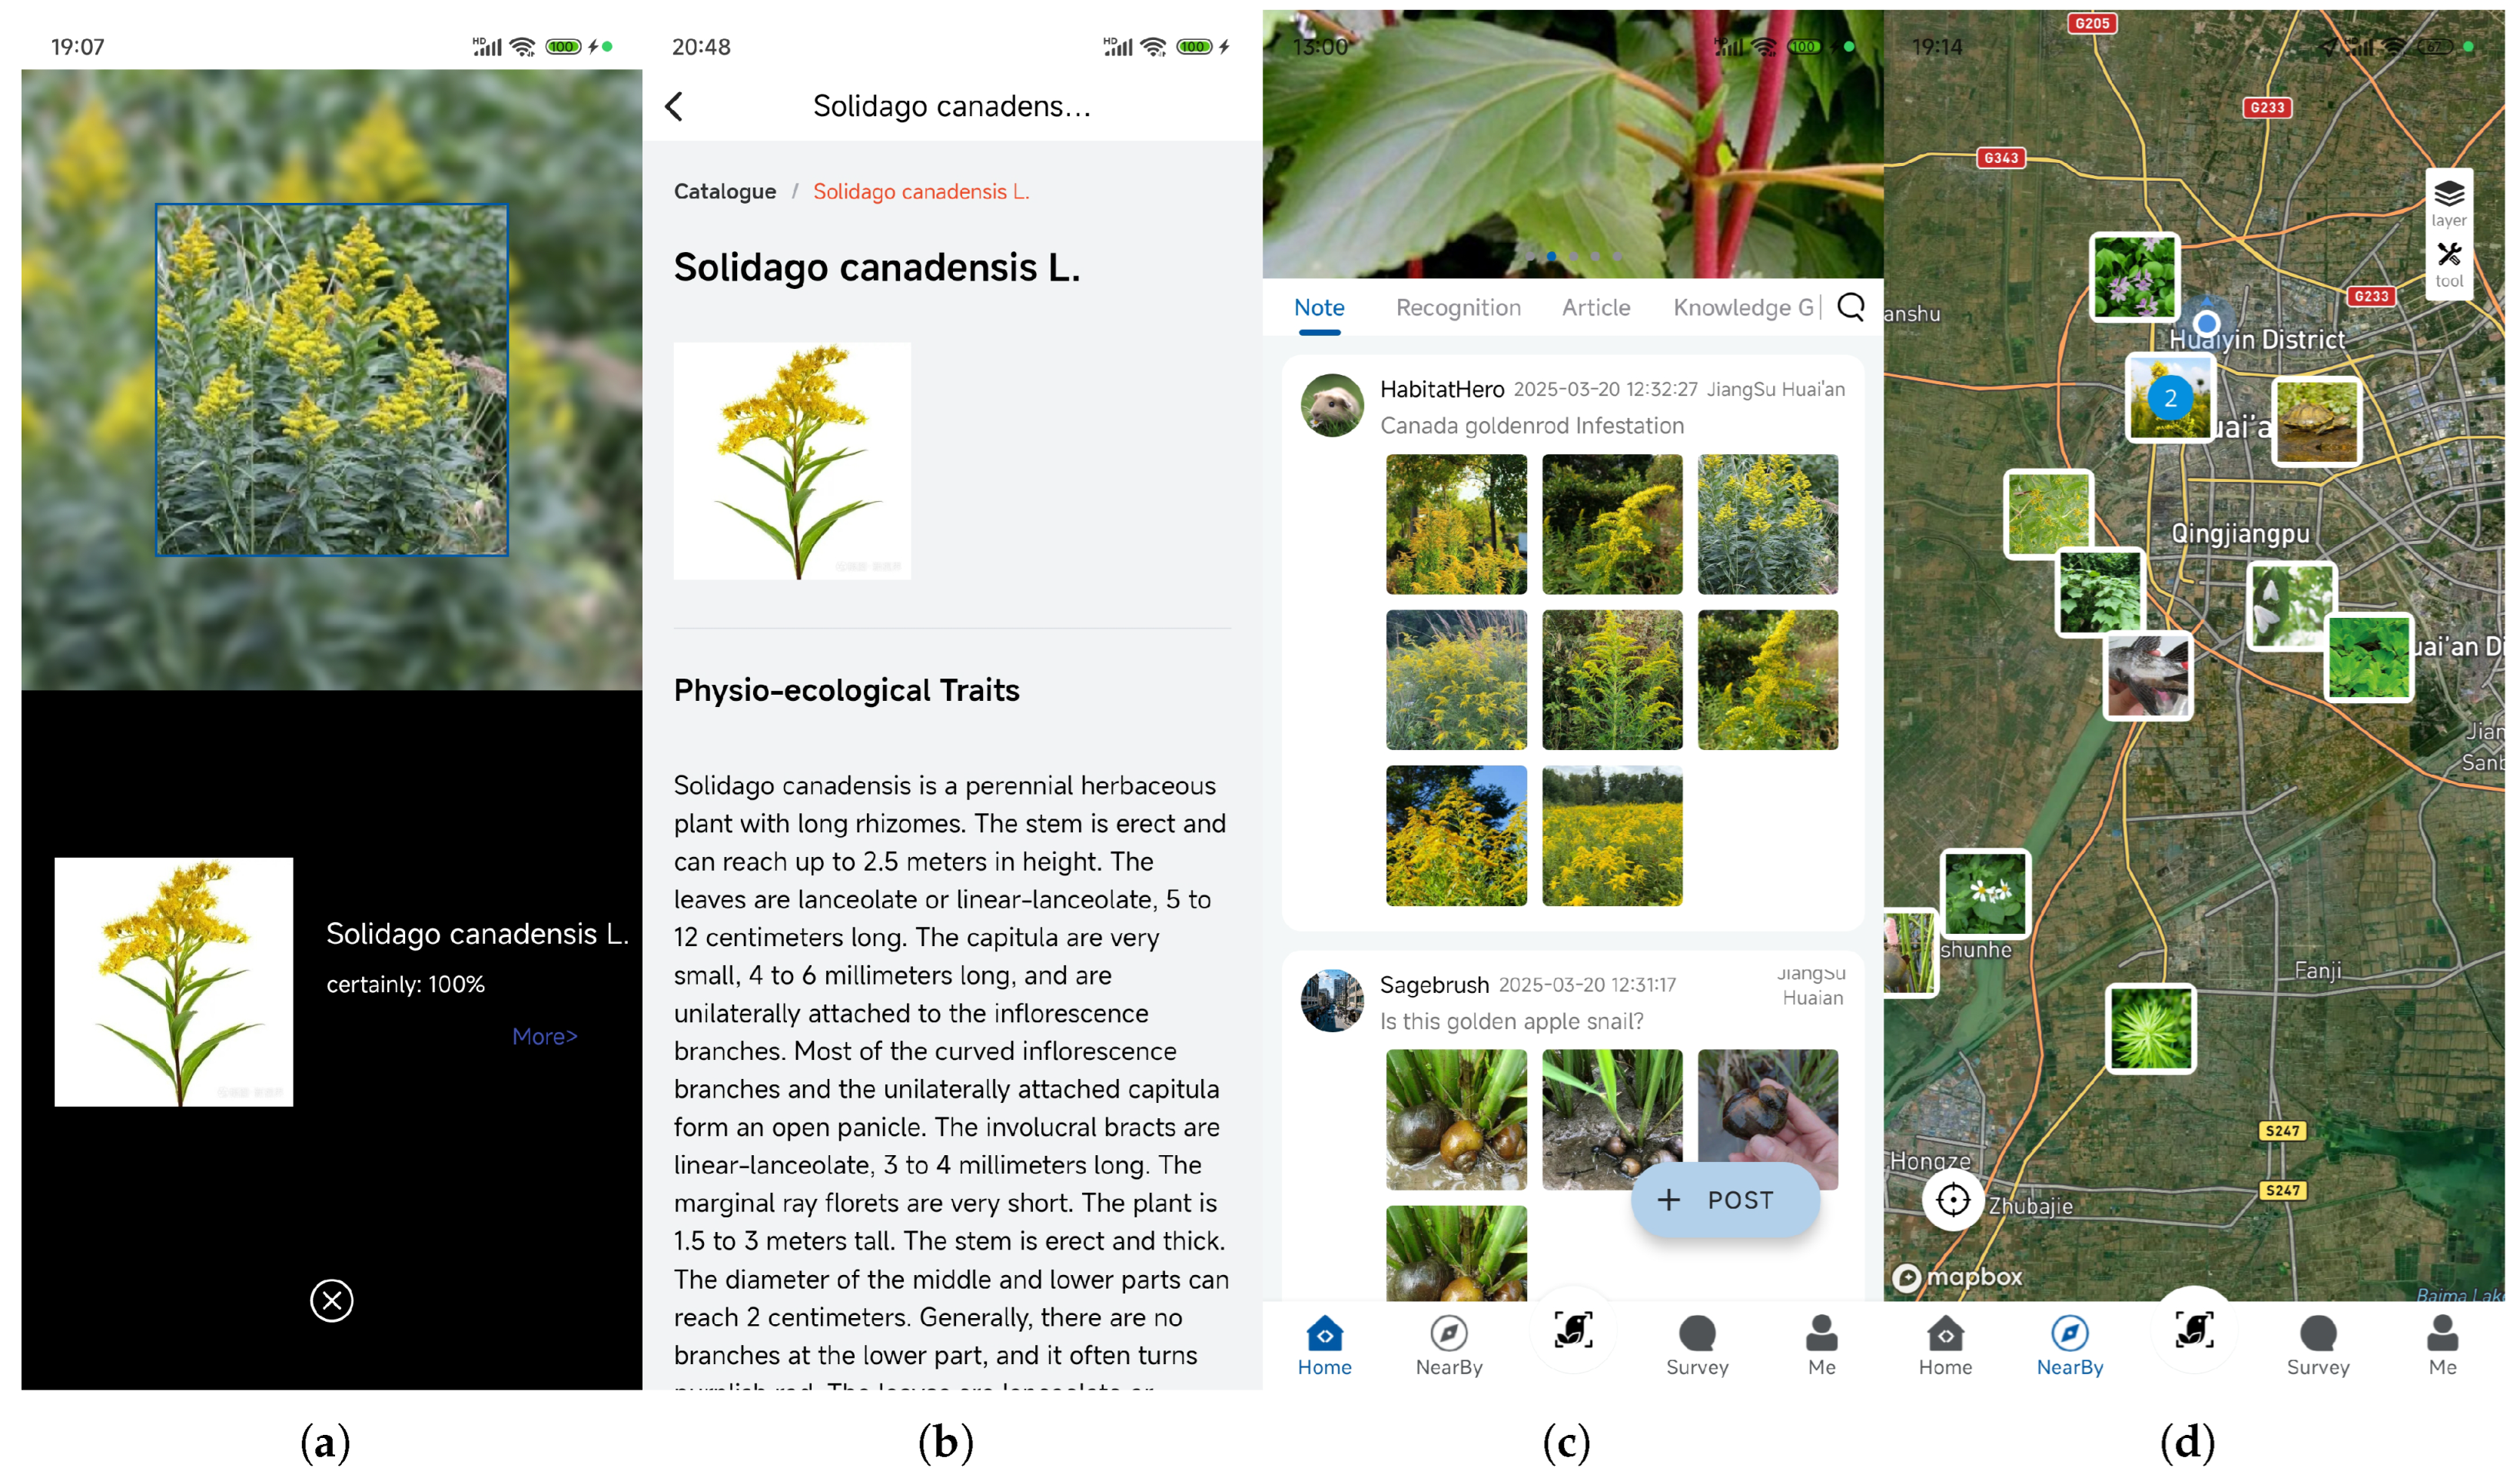Close recognition result with the X icon
This screenshot has width=2520, height=1481.
(x=332, y=1300)
